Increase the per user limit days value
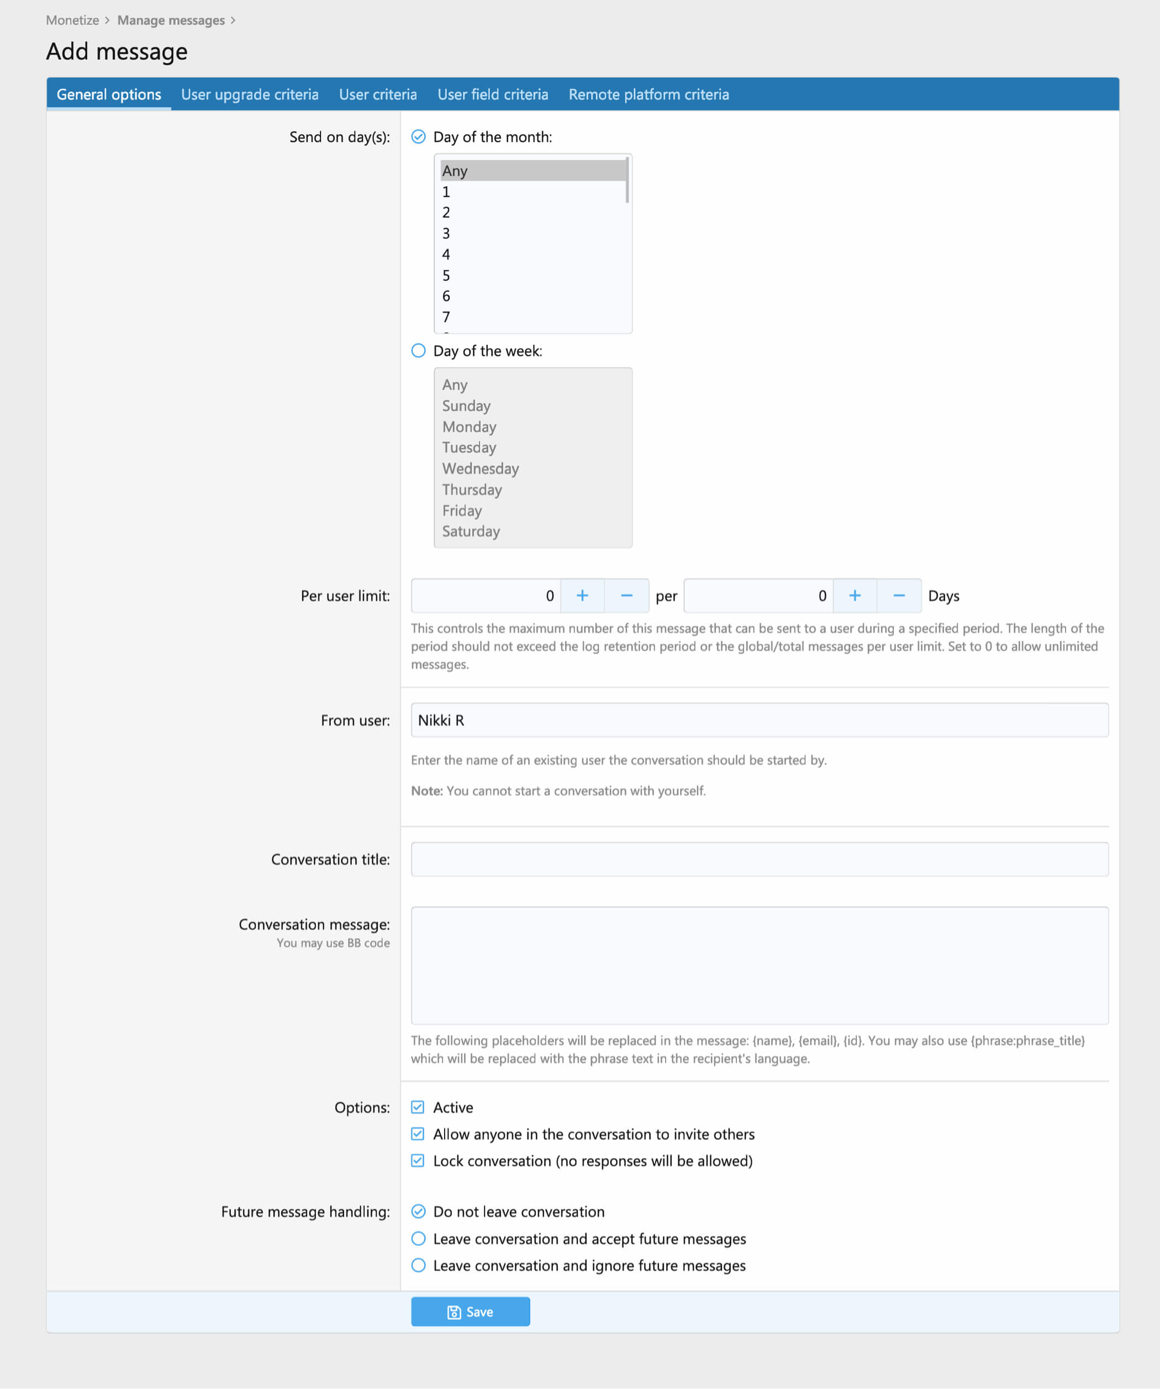The width and height of the screenshot is (1160, 1389). (x=855, y=595)
